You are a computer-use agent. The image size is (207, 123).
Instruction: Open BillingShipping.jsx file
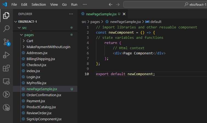41,59
